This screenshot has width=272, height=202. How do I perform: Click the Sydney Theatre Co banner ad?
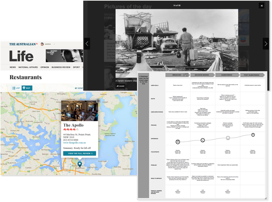tap(64, 56)
